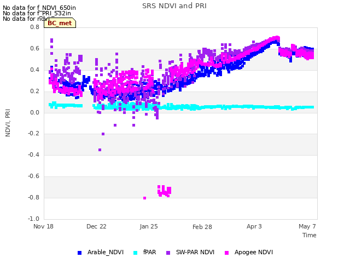The image size is (350, 263).
Task: Click the y-axis label NDVI, PRI
Action: coord(8,123)
